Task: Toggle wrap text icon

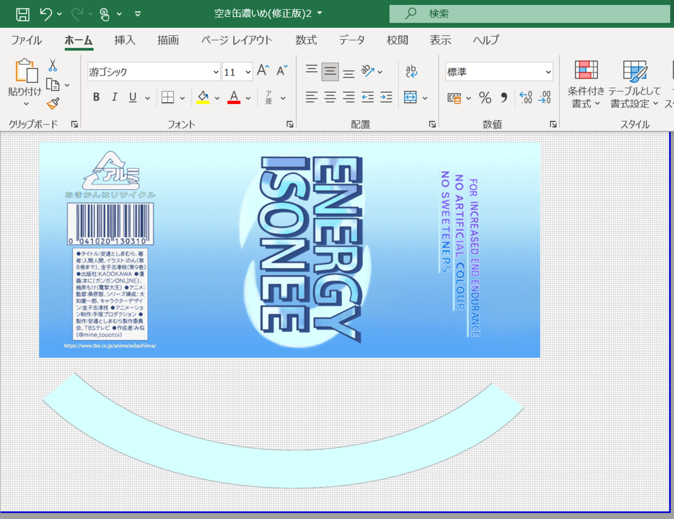Action: point(411,71)
